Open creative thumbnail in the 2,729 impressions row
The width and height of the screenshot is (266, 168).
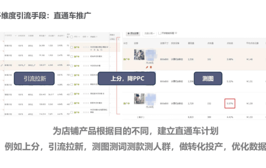[139, 98]
